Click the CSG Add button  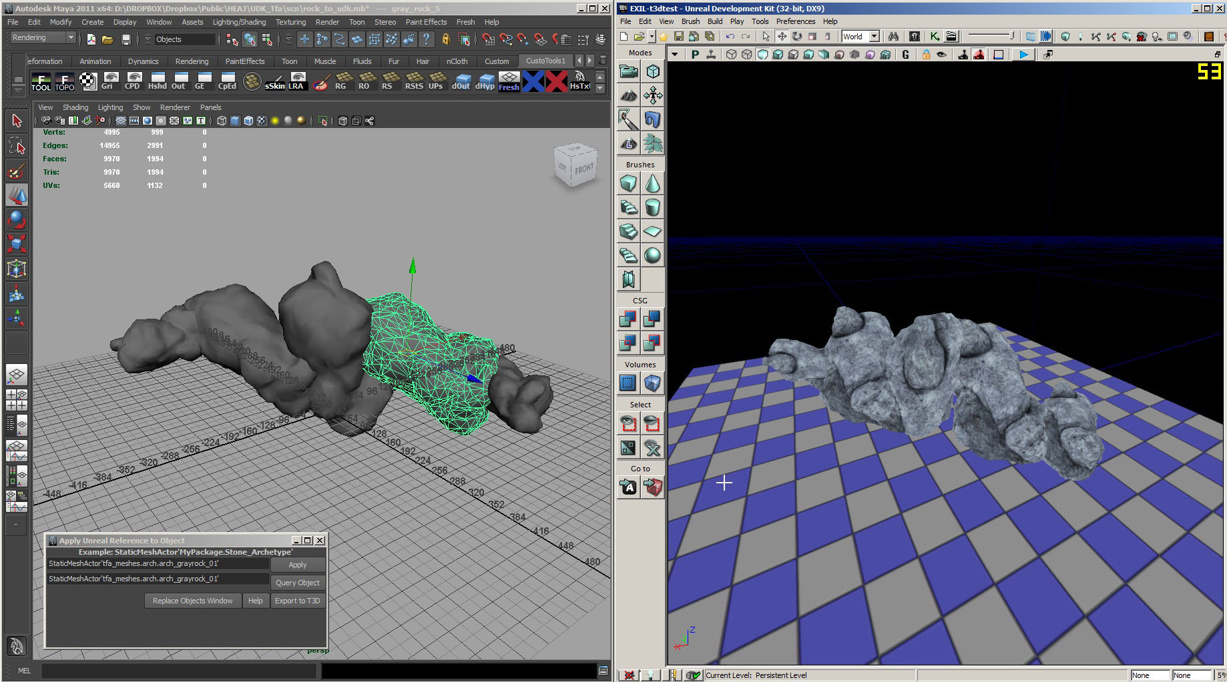click(628, 319)
